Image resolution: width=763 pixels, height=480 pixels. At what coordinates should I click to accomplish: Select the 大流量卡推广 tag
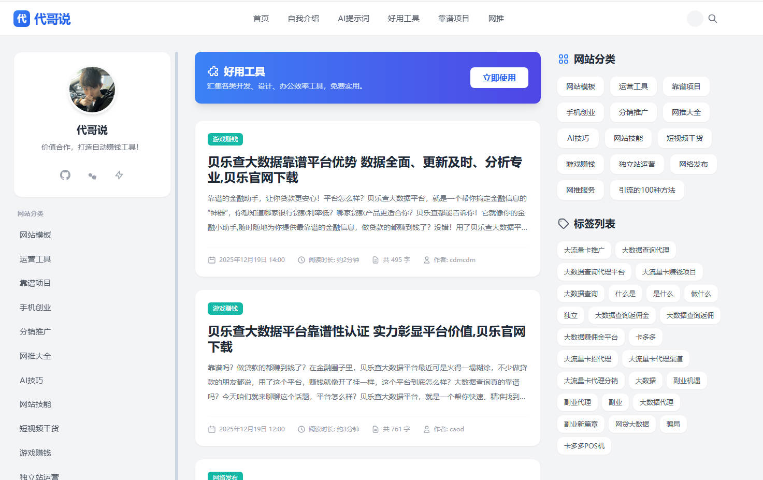[584, 250]
